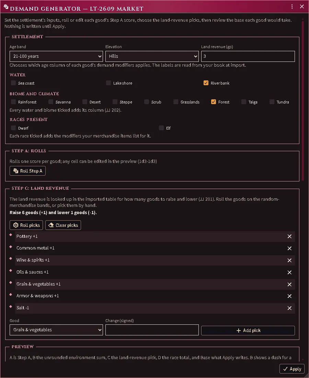This screenshot has width=309, height=378.
Task: Enable the Grasslands biome
Action: point(176,102)
